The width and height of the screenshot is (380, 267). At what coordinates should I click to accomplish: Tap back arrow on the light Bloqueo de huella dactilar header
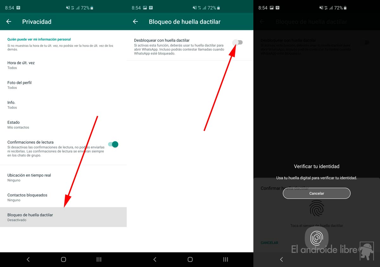tap(136, 22)
